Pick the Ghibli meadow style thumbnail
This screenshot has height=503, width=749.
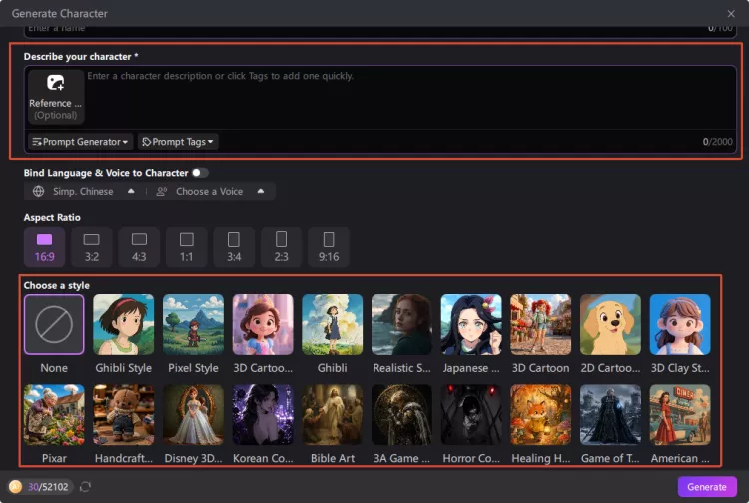pyautogui.click(x=332, y=324)
